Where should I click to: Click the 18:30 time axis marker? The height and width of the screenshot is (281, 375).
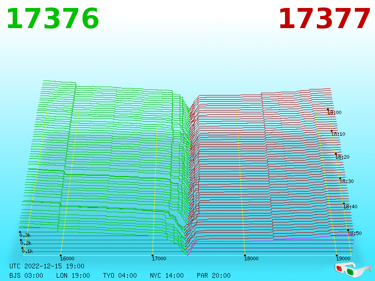[346, 181]
